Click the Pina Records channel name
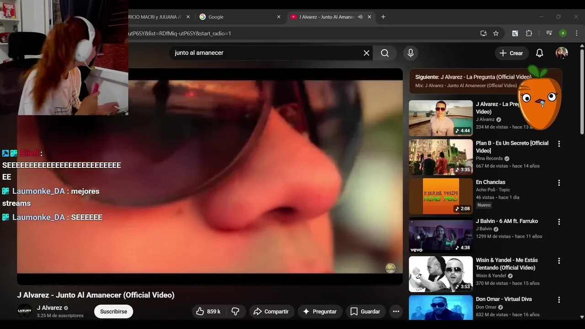Image resolution: width=585 pixels, height=329 pixels. click(x=489, y=159)
